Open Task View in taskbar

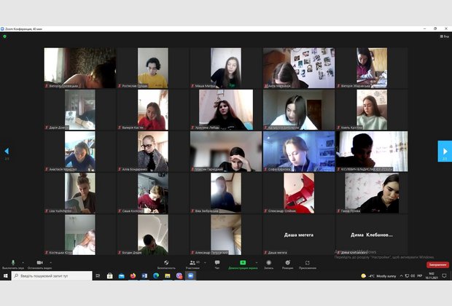click(98, 275)
